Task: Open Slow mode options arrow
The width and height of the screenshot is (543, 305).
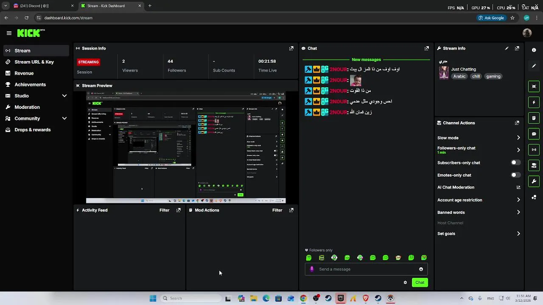Action: click(518, 138)
